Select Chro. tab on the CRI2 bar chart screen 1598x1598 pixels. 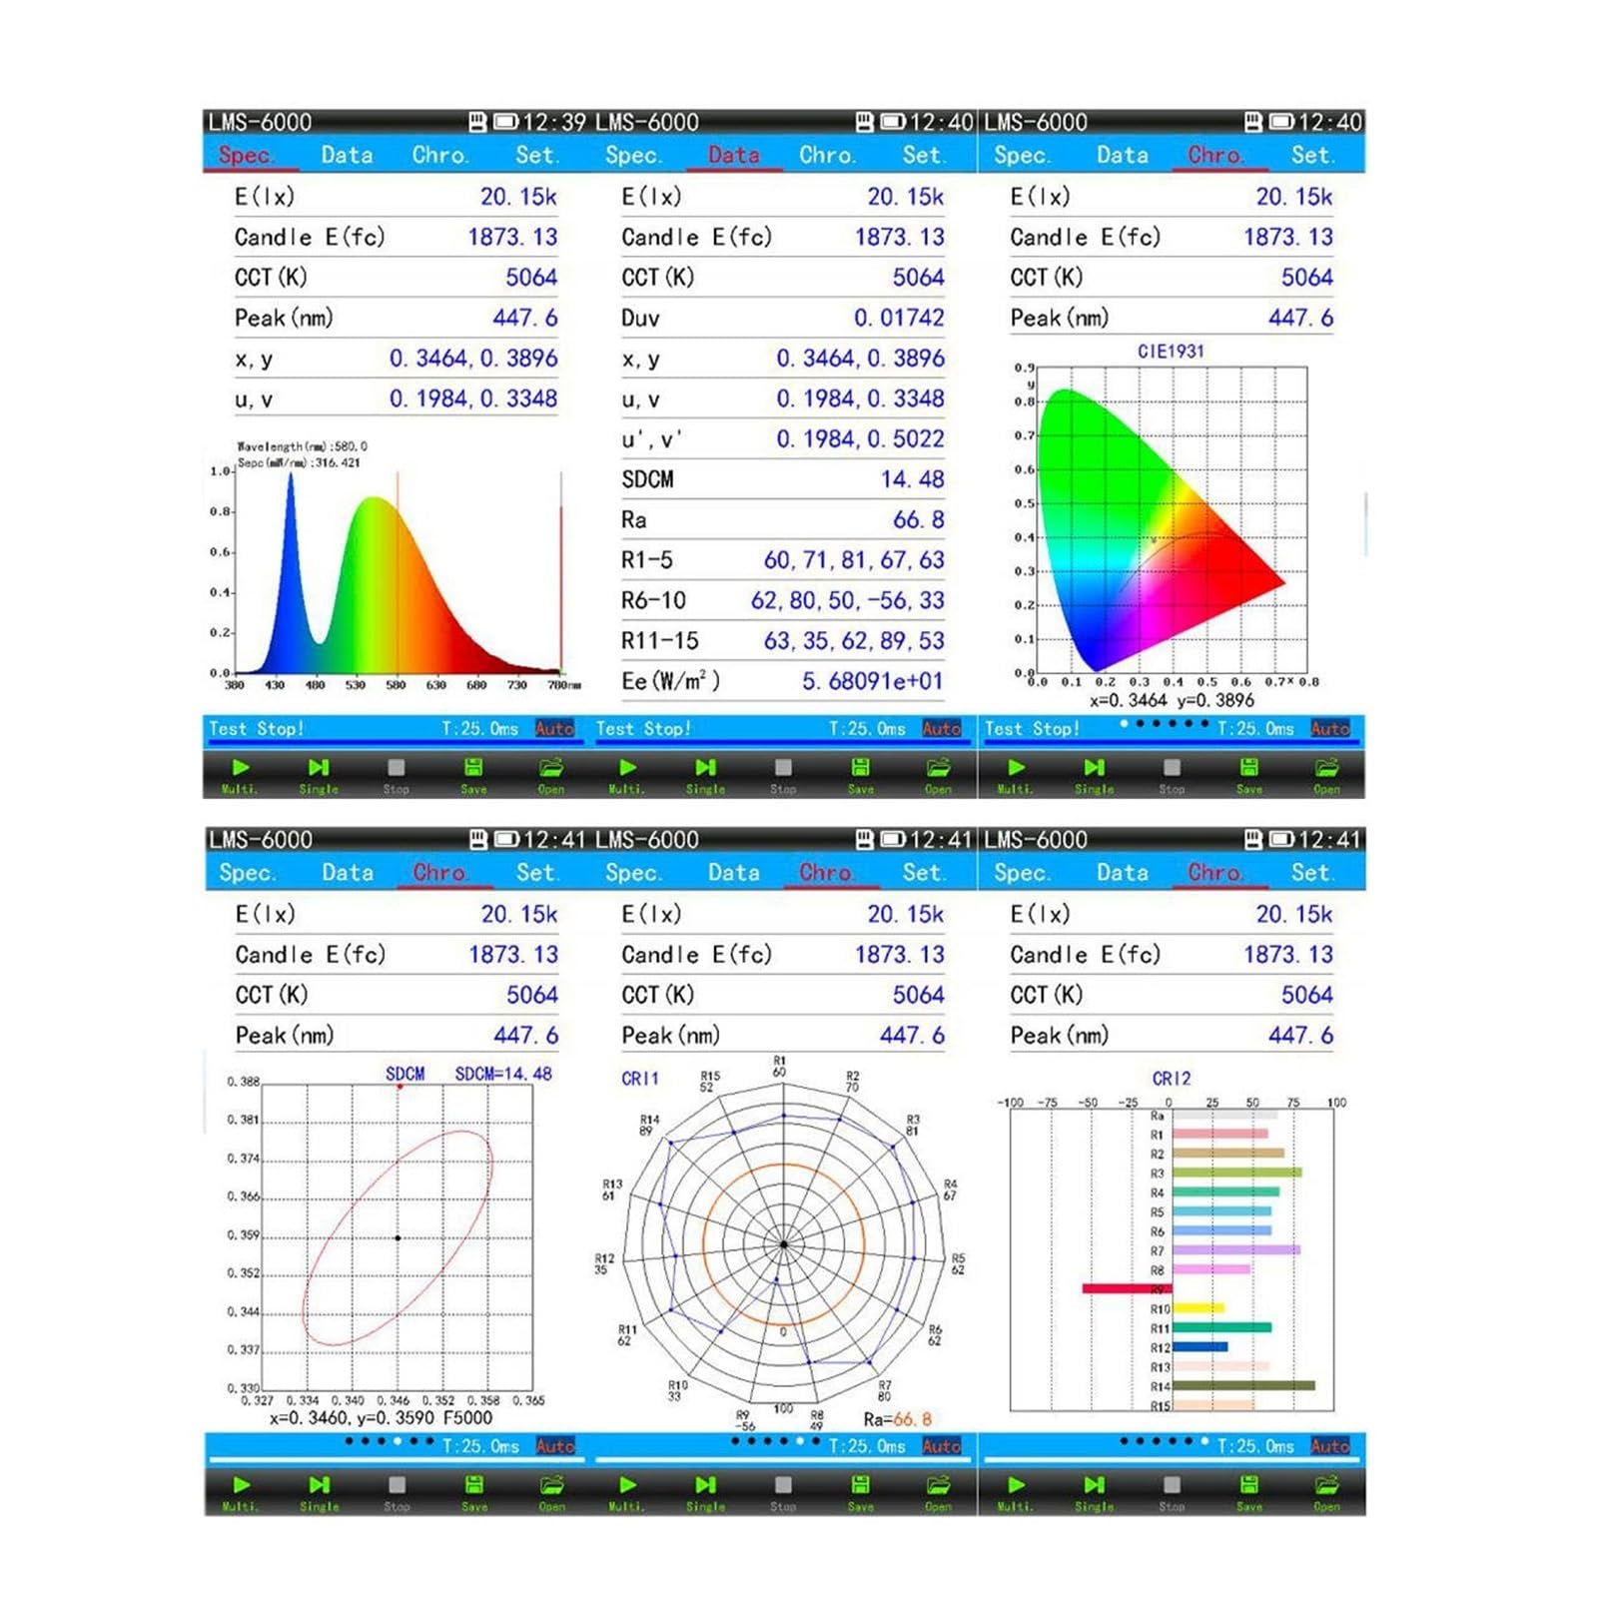pos(1215,872)
